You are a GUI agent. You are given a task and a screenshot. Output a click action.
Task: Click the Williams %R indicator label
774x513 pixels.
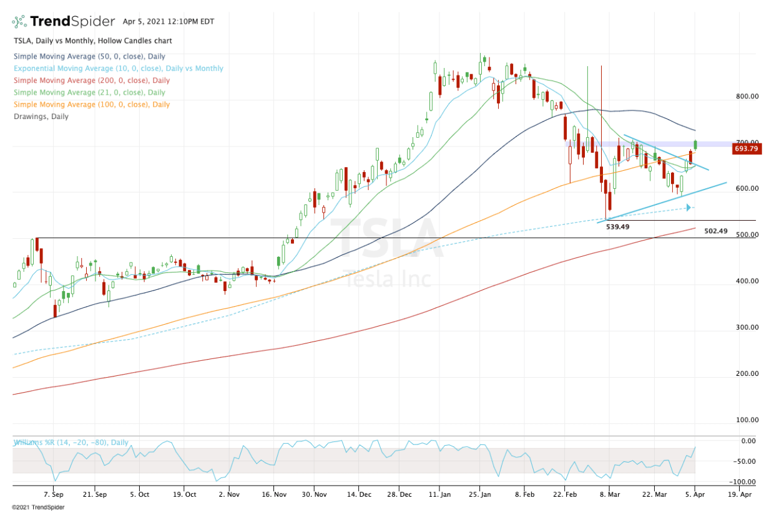coord(71,443)
